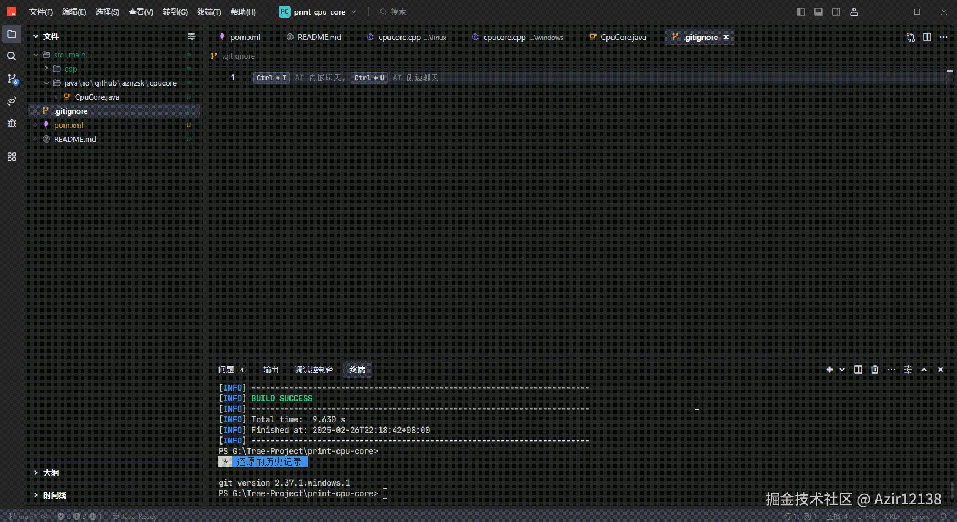
Task: Open errors and warnings count in status bar
Action: coord(80,516)
